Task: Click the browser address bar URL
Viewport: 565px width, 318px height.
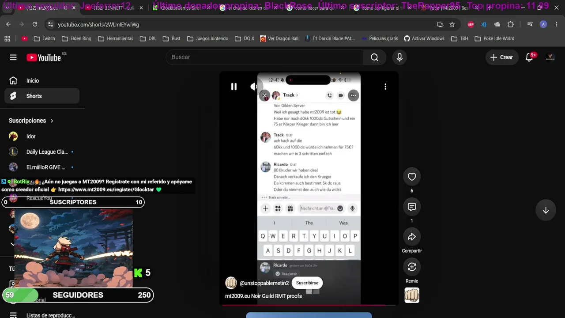Action: (x=98, y=25)
